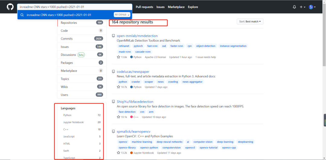Select Issues results filter in sidebar

point(82,47)
